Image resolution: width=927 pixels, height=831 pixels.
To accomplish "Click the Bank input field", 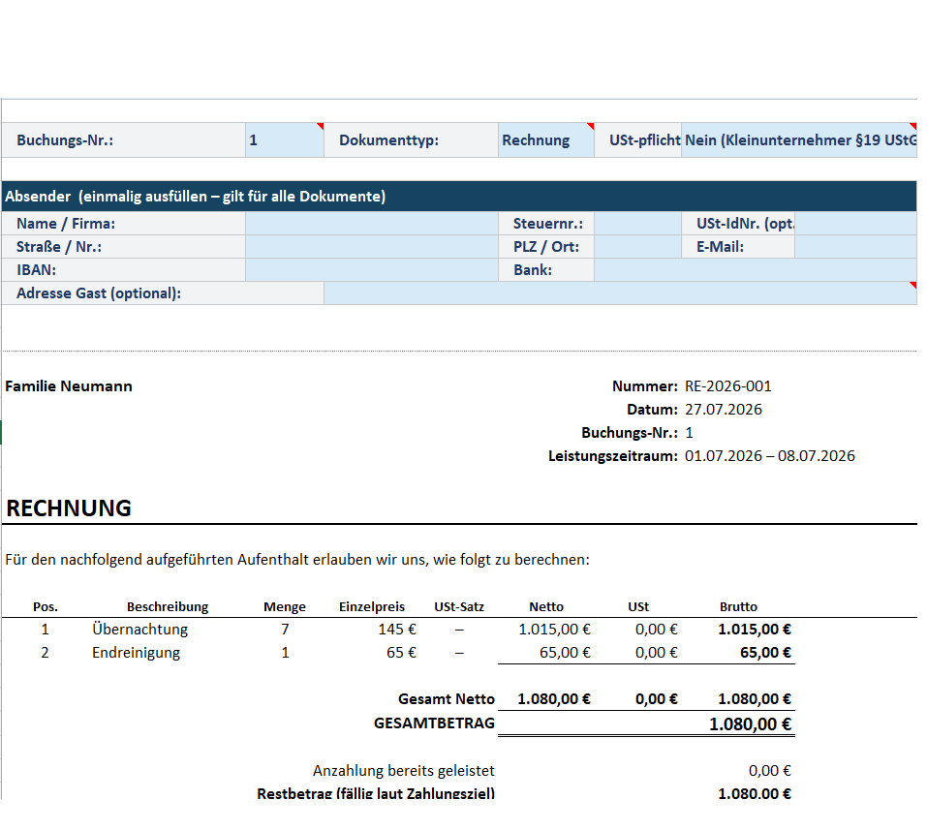I will [x=756, y=269].
